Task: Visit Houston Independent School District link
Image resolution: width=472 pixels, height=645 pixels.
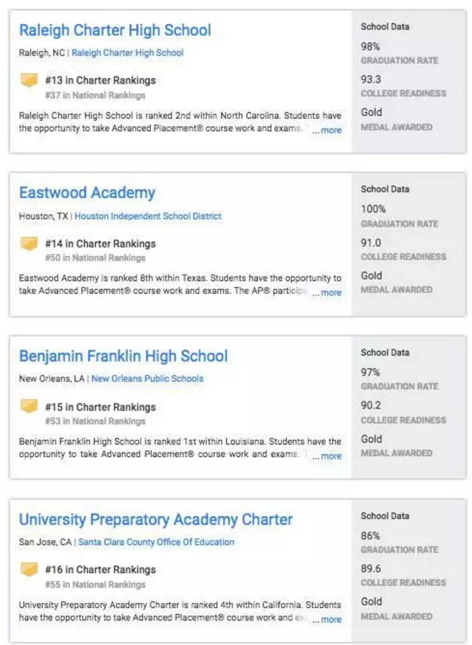Action: [x=148, y=217]
